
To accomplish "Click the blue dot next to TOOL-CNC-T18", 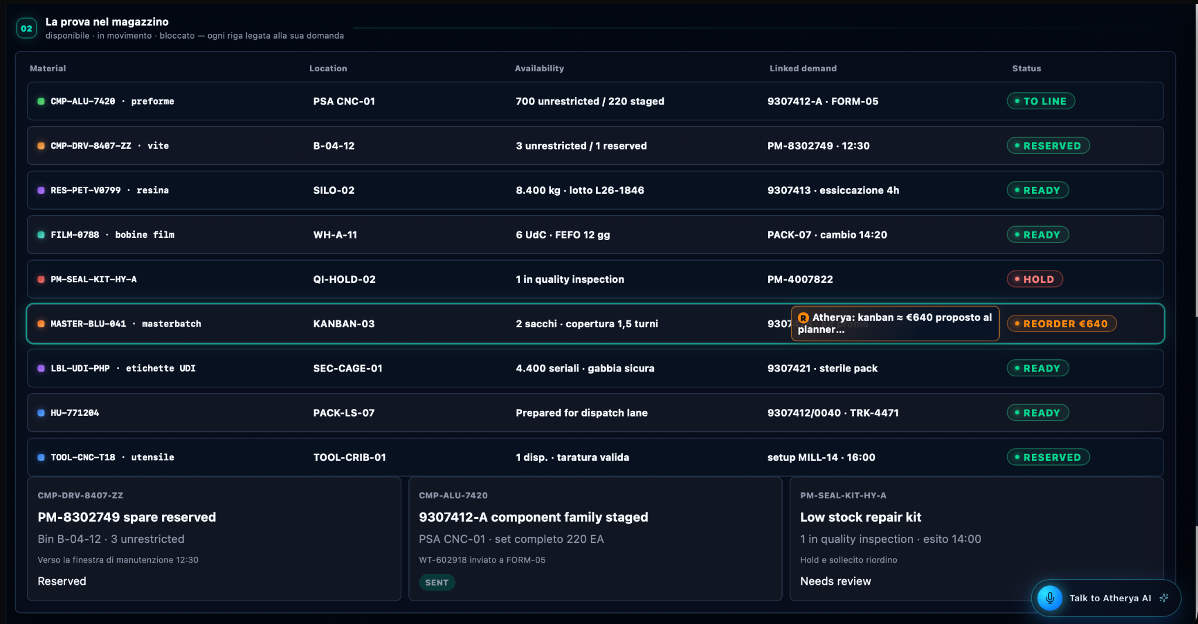I will (x=41, y=457).
